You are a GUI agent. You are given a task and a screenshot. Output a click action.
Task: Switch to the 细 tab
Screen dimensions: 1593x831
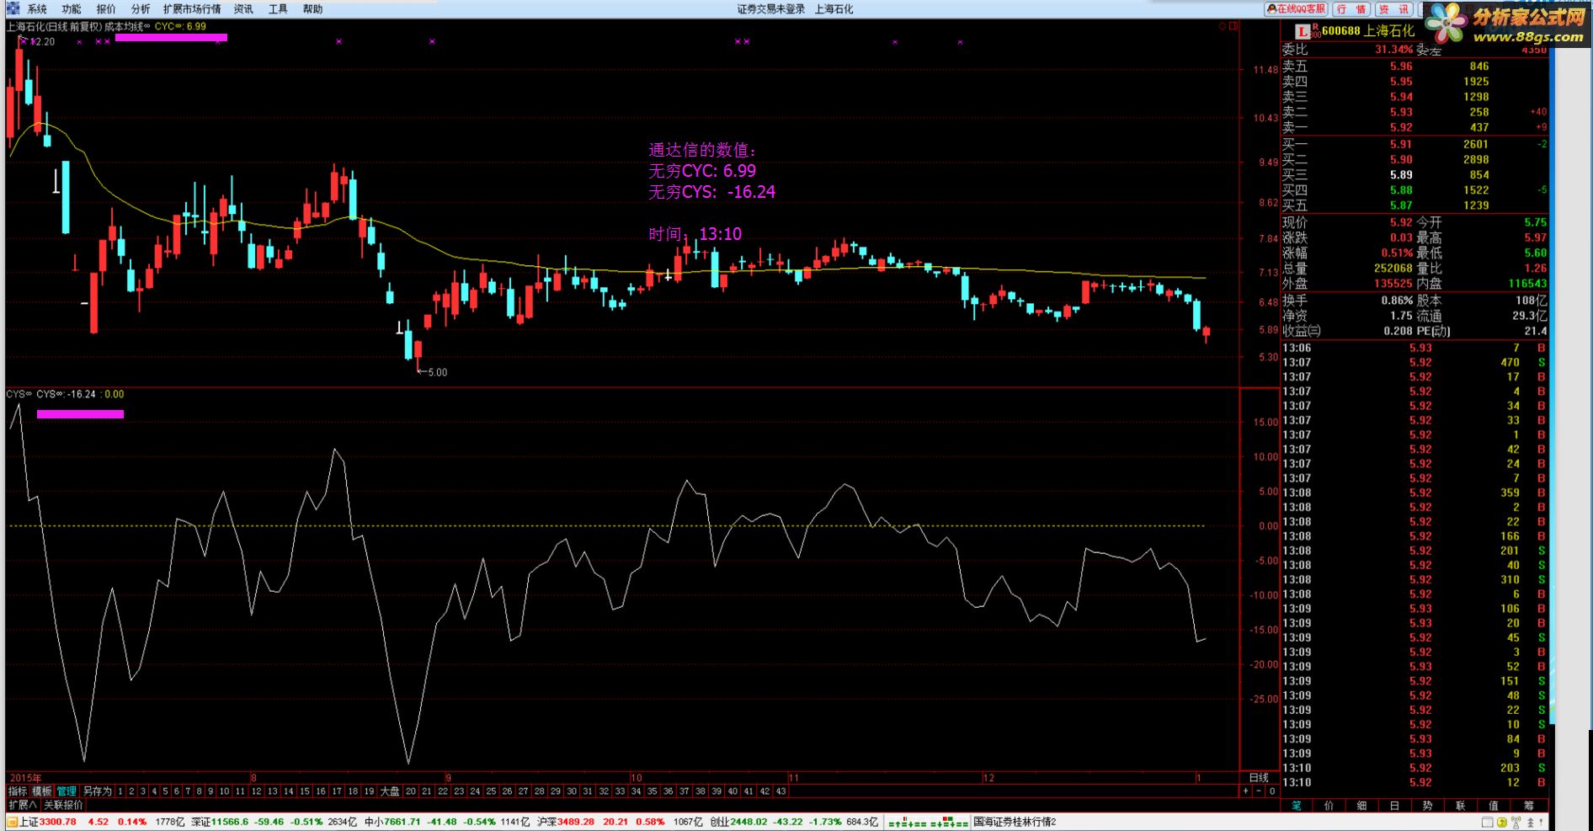click(1362, 806)
